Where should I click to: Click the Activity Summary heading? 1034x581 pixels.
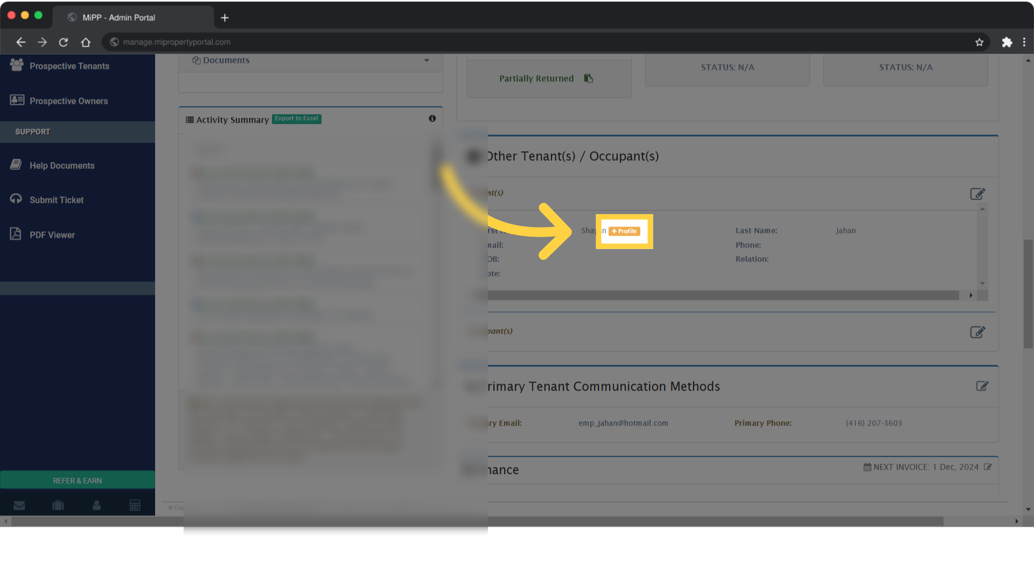click(x=232, y=120)
